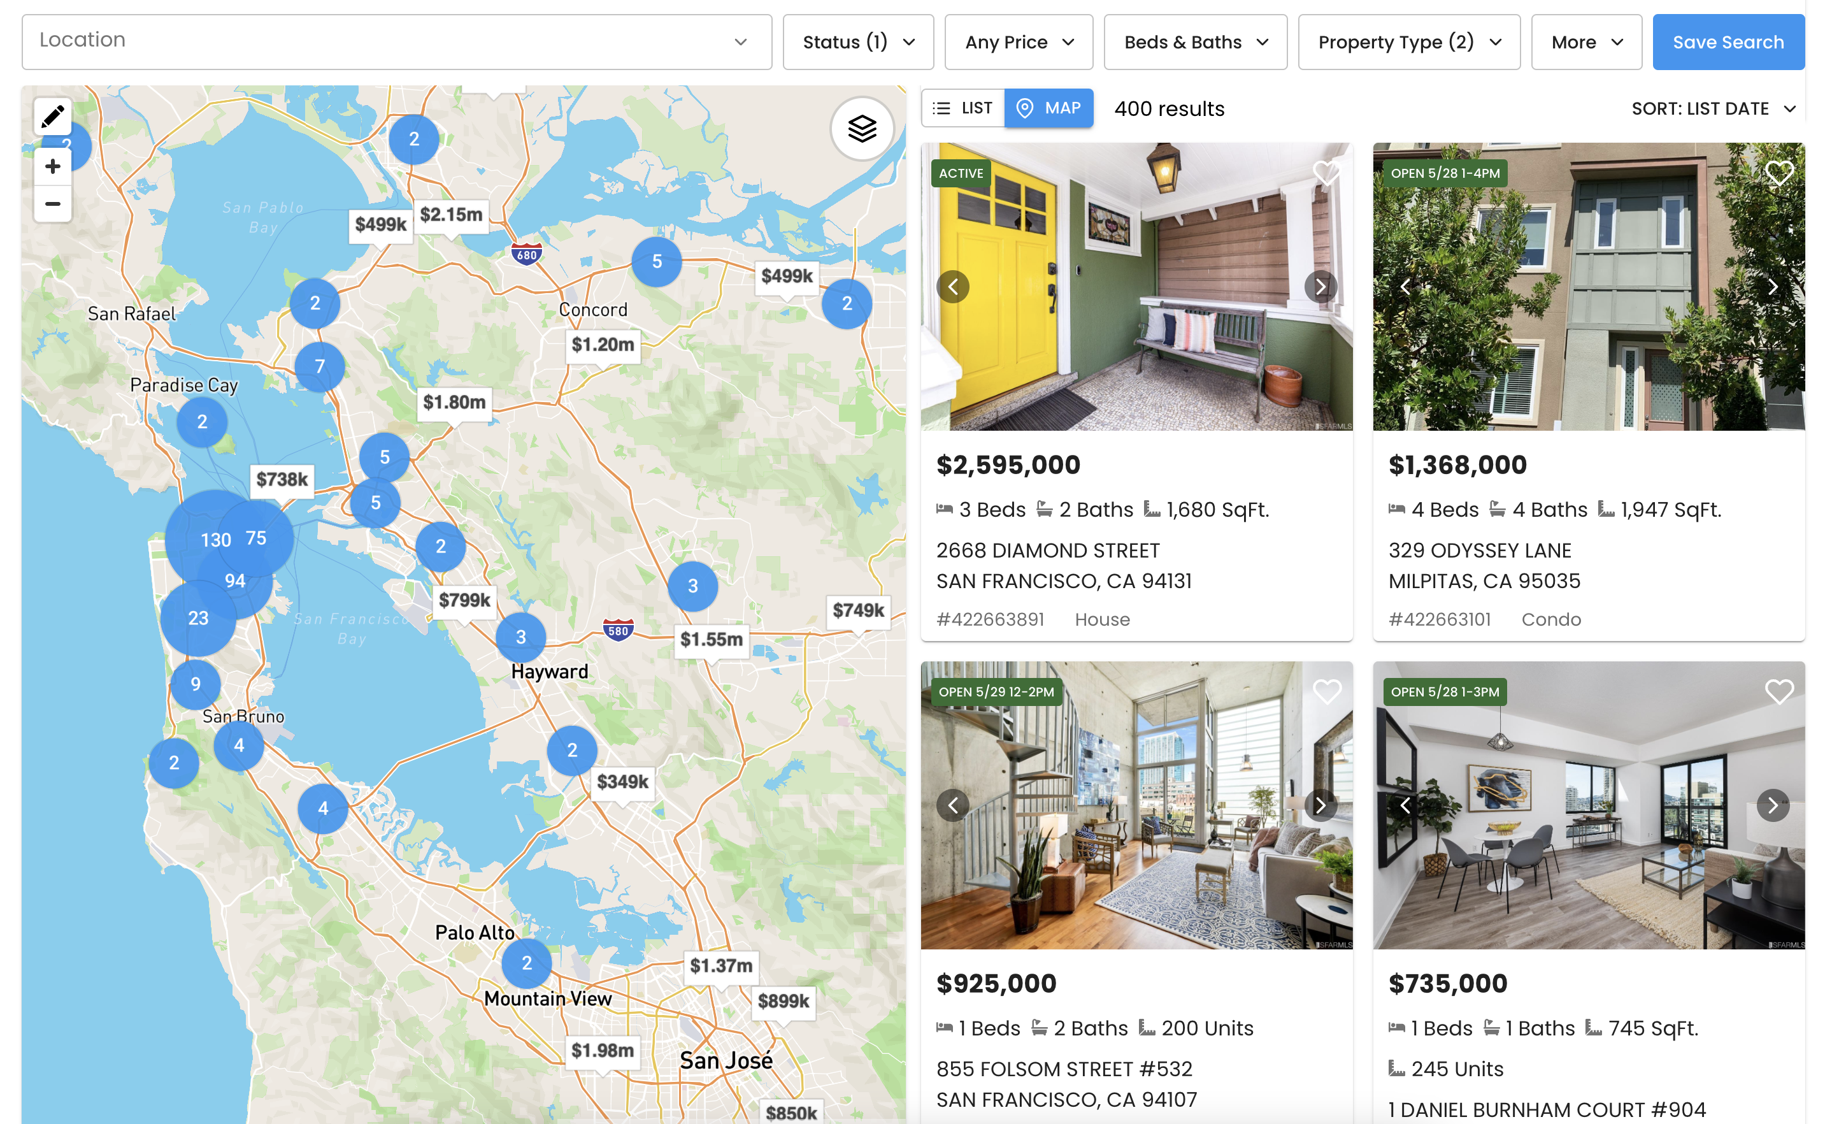
Task: Click the 2668 Diamond Street listing thumbnail
Action: [x=1136, y=287]
